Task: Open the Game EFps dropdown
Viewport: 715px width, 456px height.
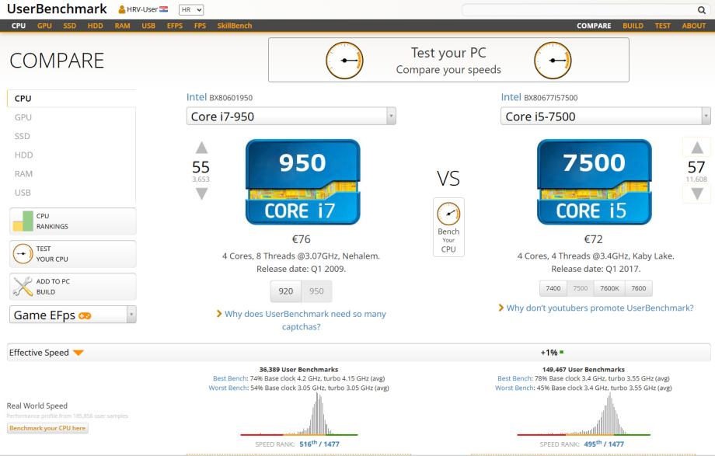Action: pyautogui.click(x=73, y=315)
